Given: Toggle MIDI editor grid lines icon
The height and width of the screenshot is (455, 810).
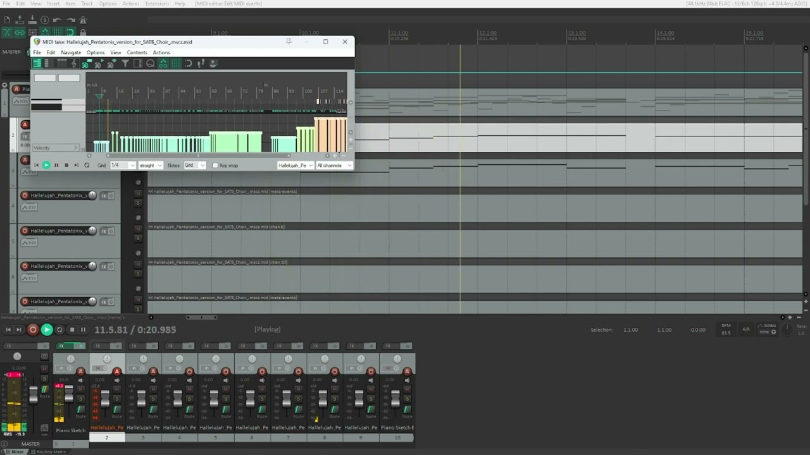Looking at the screenshot, I should coord(176,63).
